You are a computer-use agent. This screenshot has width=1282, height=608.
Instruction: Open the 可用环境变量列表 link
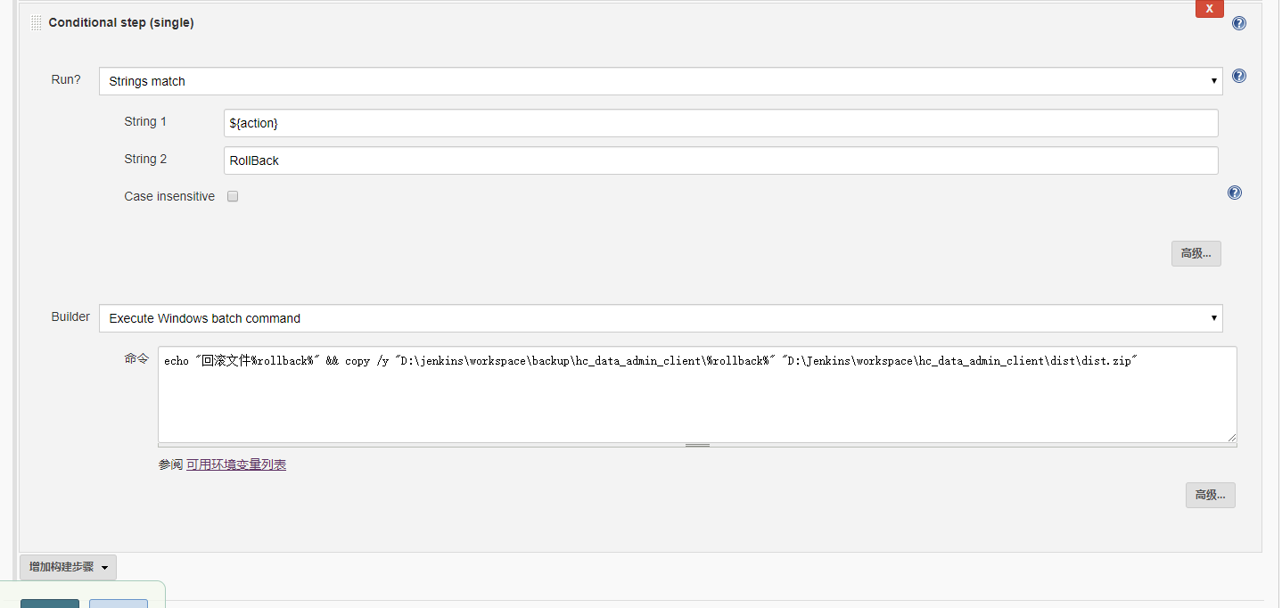click(x=236, y=464)
